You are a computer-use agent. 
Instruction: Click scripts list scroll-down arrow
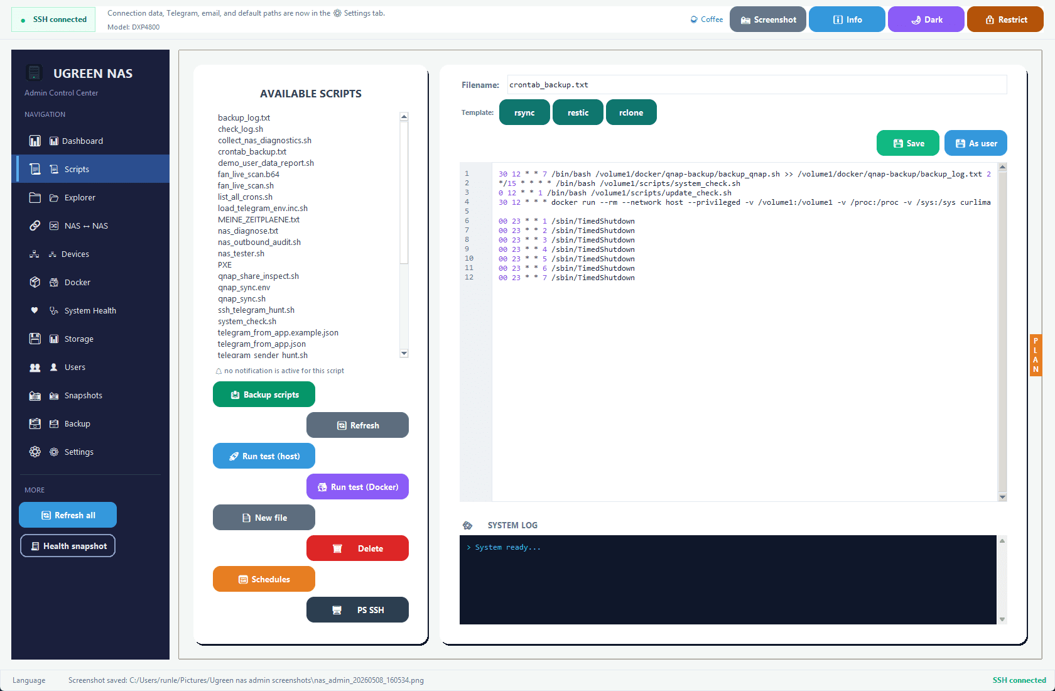404,353
